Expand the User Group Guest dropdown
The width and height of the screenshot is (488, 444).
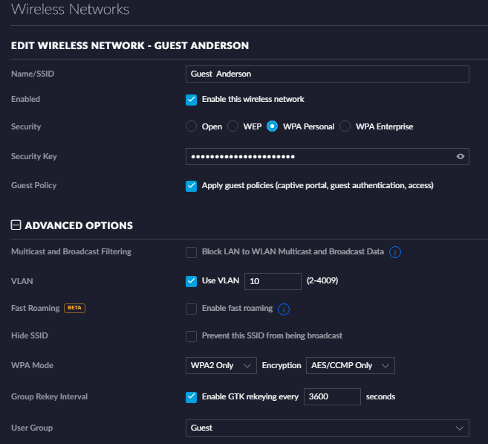coord(328,428)
